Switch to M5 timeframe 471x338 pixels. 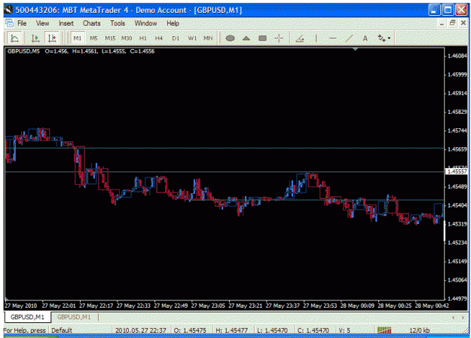coord(93,38)
